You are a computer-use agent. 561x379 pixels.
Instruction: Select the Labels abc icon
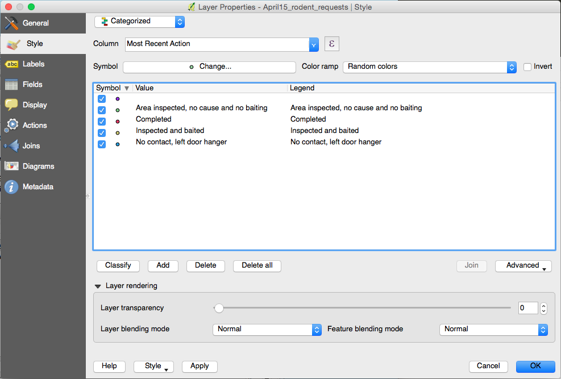pyautogui.click(x=11, y=64)
